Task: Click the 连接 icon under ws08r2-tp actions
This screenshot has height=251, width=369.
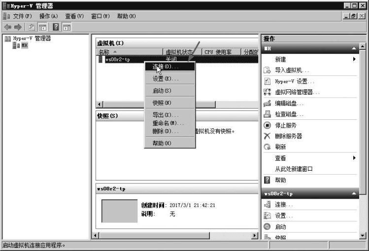Action: coord(267,204)
